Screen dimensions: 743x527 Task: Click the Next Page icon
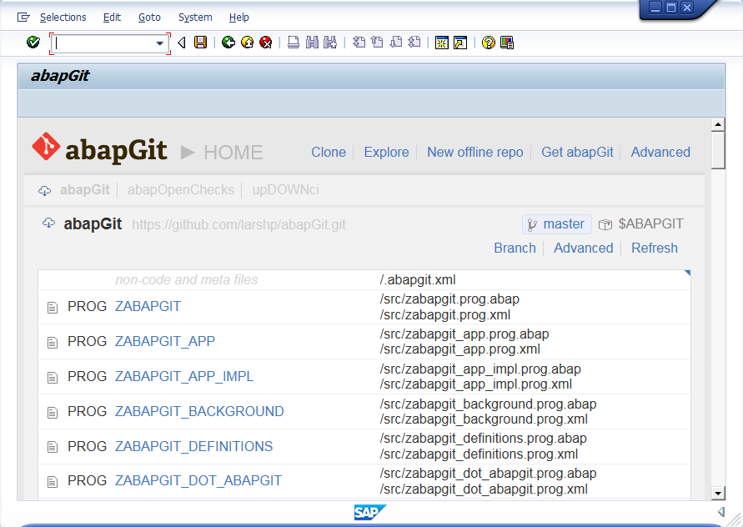395,43
